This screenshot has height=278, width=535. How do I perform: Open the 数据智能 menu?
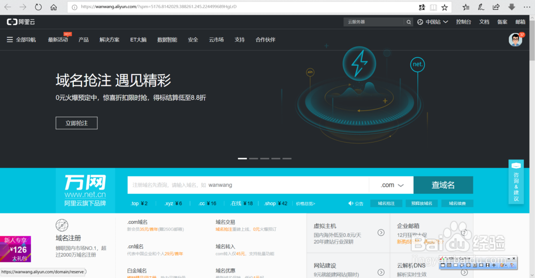point(167,40)
